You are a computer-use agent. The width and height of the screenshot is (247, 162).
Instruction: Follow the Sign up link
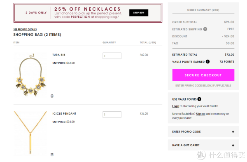pyautogui.click(x=200, y=114)
